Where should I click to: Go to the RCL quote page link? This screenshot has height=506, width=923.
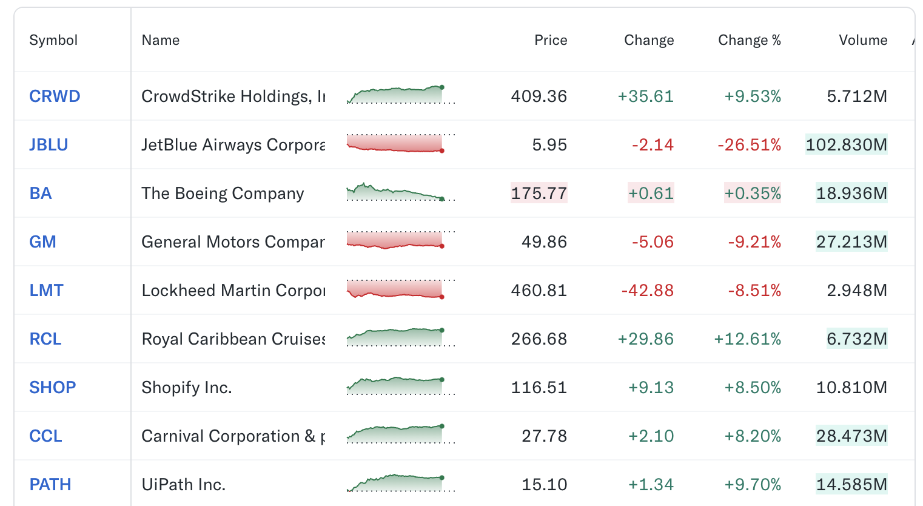click(x=45, y=339)
